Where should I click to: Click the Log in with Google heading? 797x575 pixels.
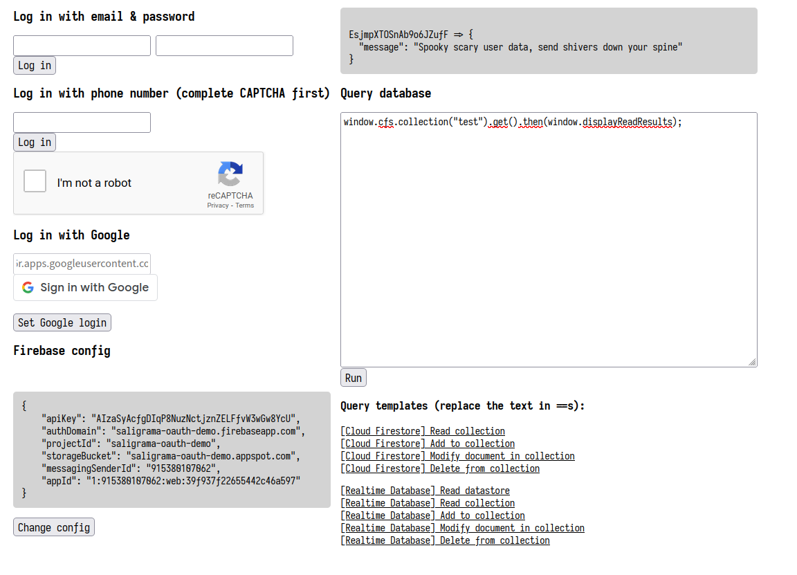72,235
